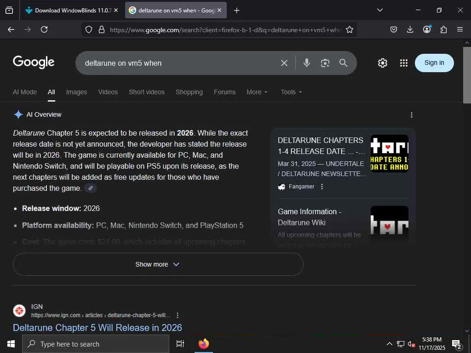471x353 pixels.
Task: Open Forums results tab
Action: [x=224, y=92]
